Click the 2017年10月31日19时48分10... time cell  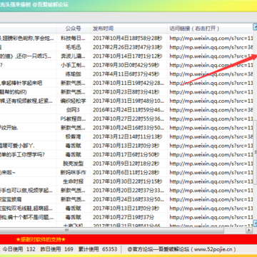coord(128,101)
